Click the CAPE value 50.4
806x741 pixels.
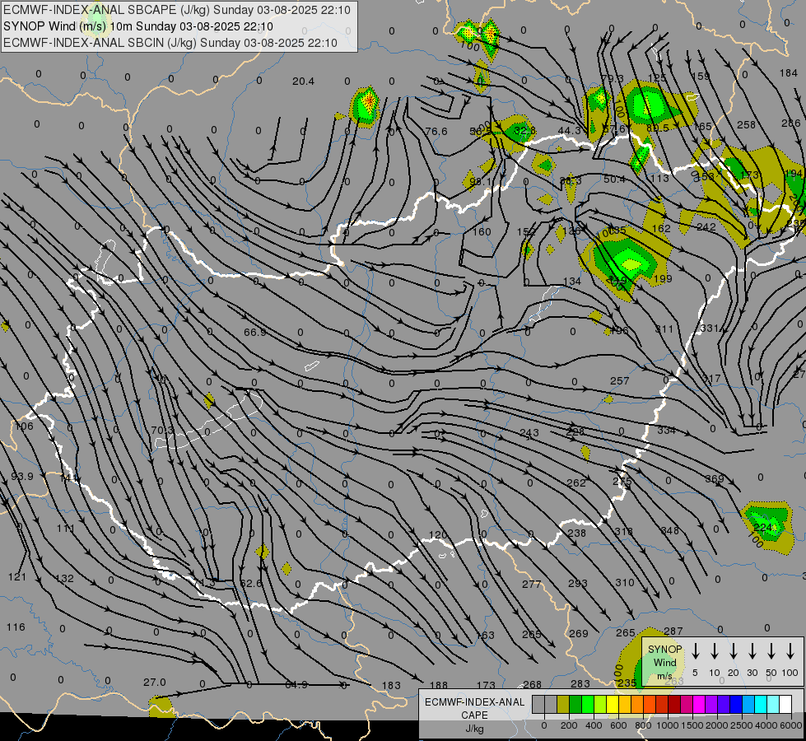(x=614, y=179)
